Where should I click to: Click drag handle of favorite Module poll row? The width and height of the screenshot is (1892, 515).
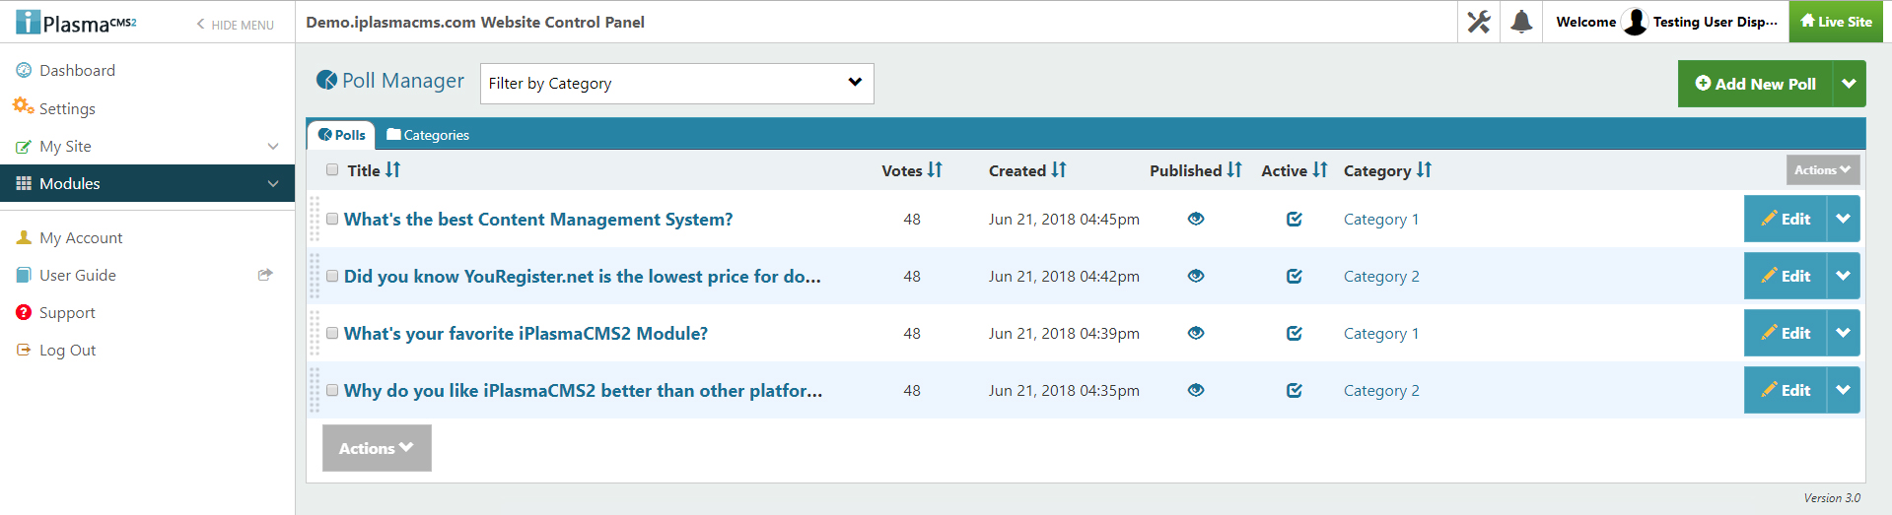coord(315,333)
